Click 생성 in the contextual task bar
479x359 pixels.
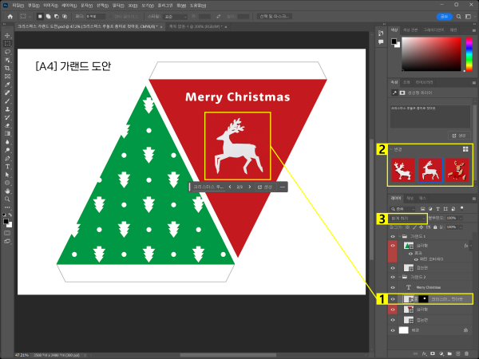(265, 187)
